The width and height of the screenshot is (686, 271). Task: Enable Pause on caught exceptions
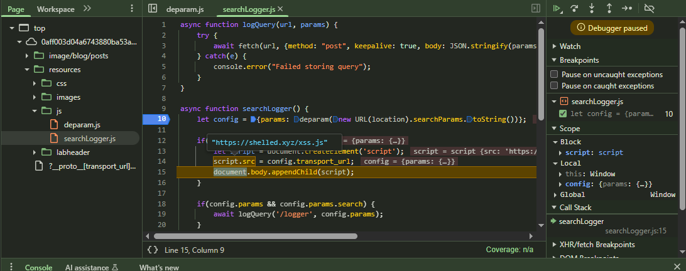(x=554, y=86)
